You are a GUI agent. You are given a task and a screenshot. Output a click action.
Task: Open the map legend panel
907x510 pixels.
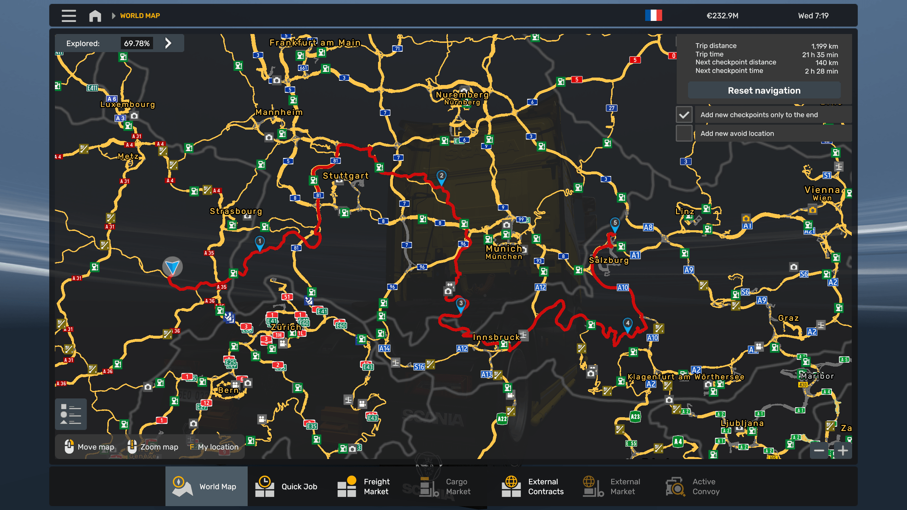click(x=71, y=414)
